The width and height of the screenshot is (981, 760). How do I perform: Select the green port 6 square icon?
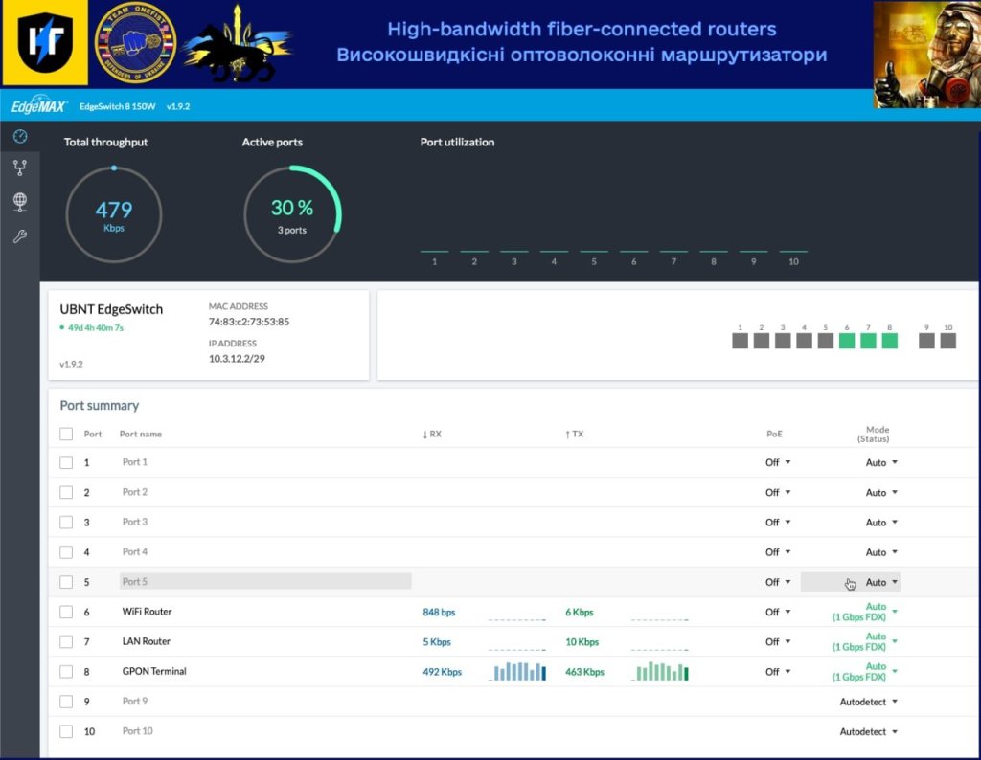pos(846,341)
